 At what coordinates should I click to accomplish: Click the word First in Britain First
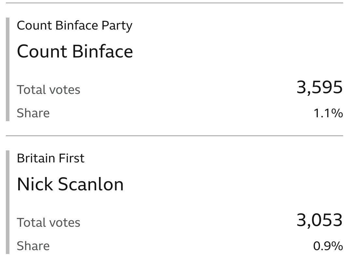pos(71,158)
